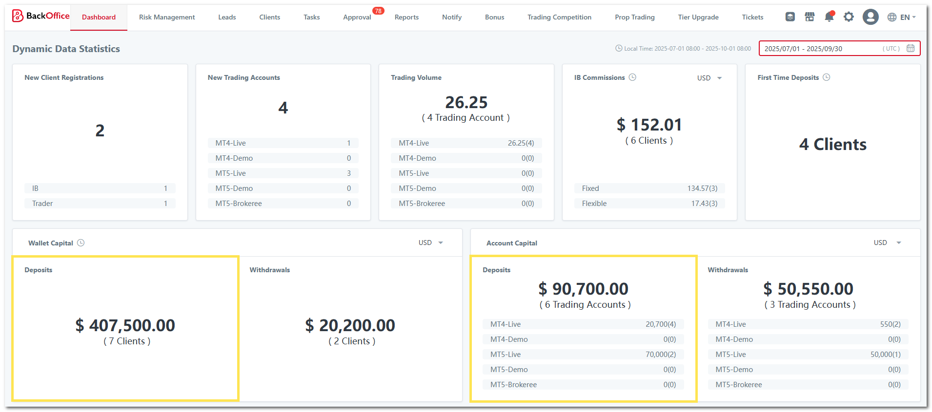Open the settings gear

tap(849, 17)
